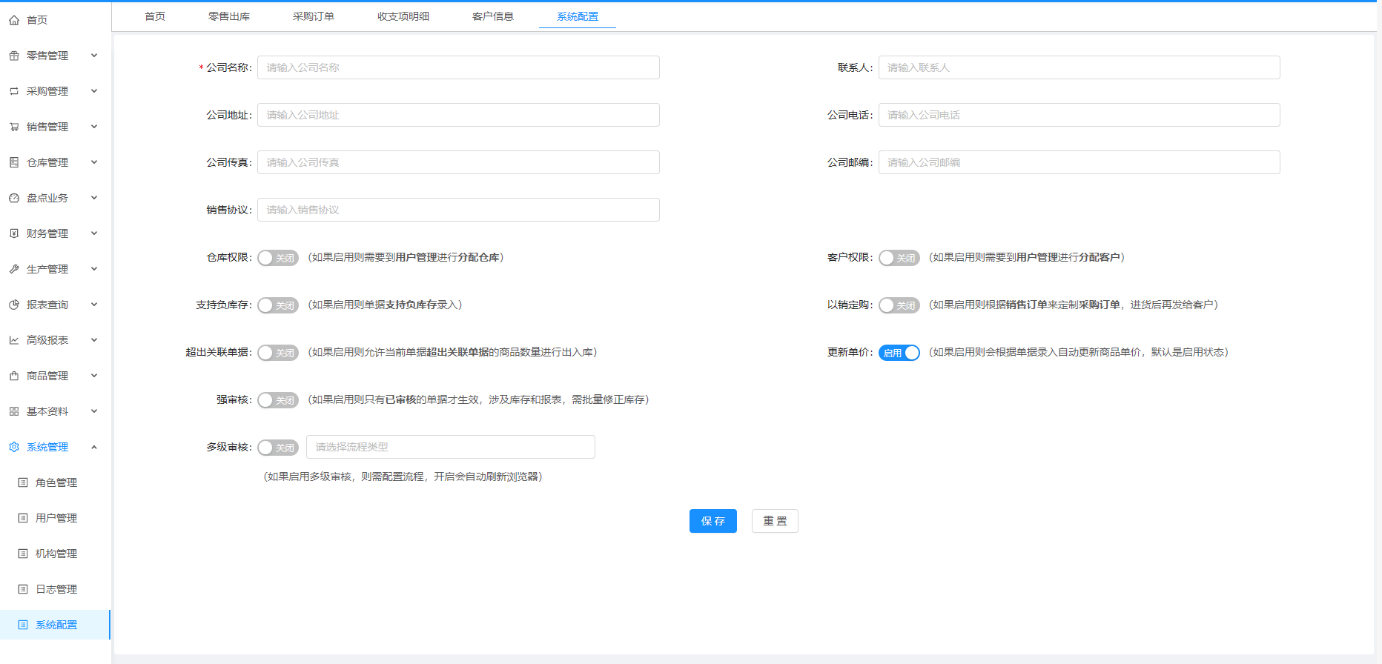
Task: Click the 销售管理 shopping cart icon
Action: (x=14, y=127)
